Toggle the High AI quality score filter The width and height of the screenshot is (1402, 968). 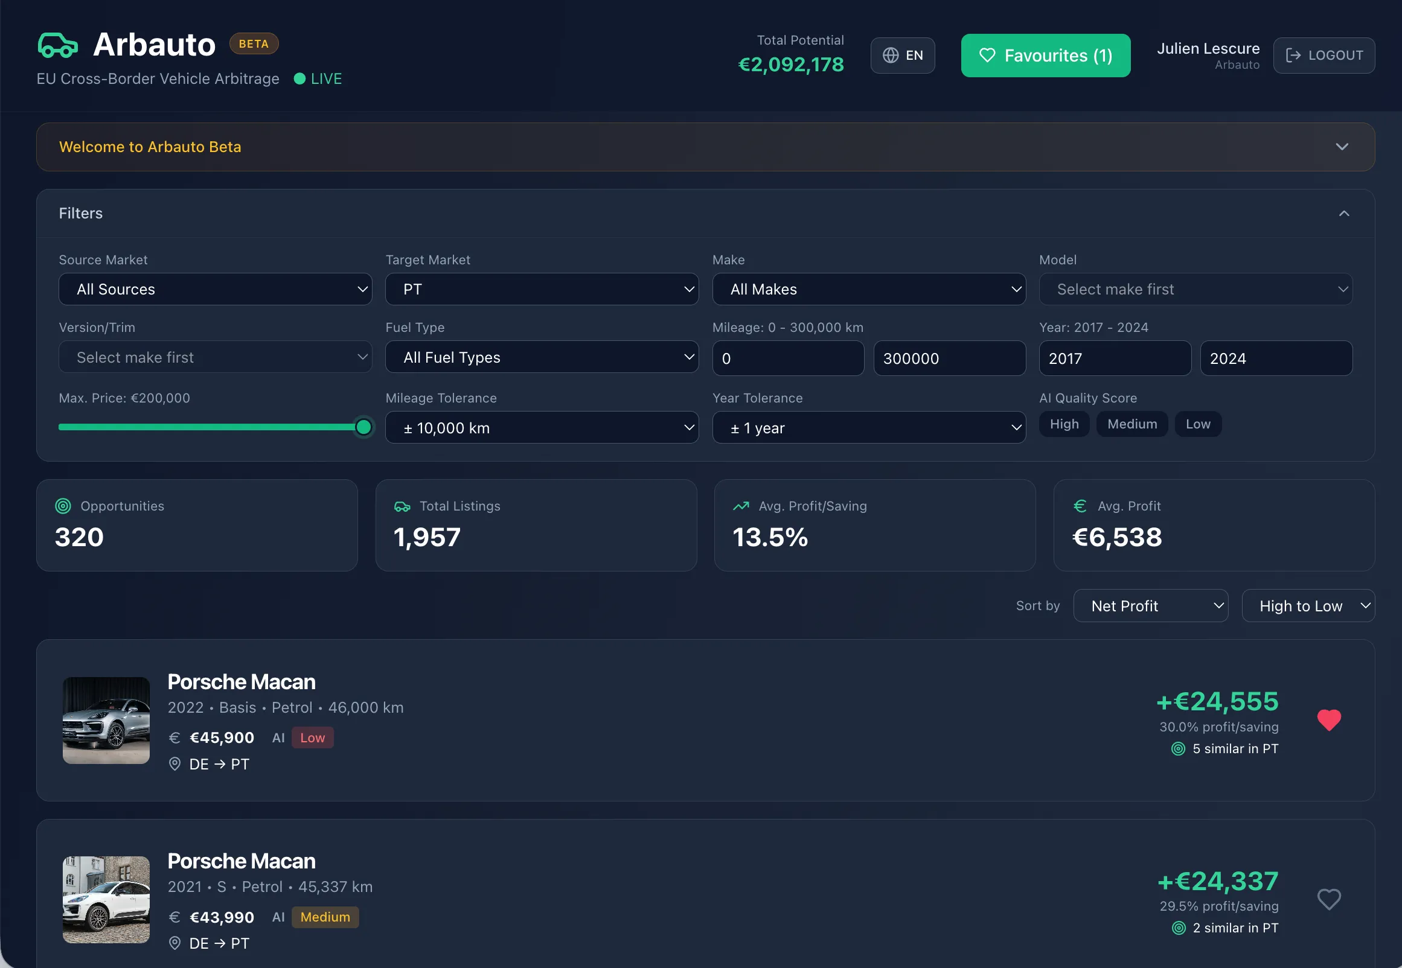click(1064, 424)
